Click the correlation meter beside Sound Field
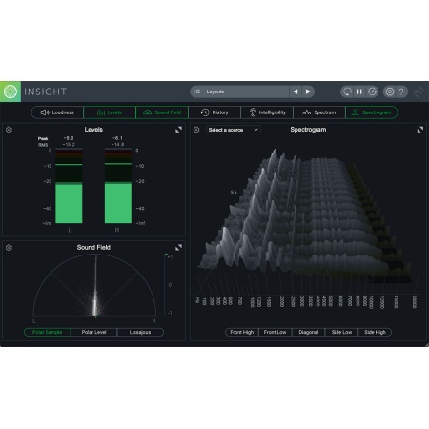Viewport: 429px width, 429px height. [x=165, y=285]
